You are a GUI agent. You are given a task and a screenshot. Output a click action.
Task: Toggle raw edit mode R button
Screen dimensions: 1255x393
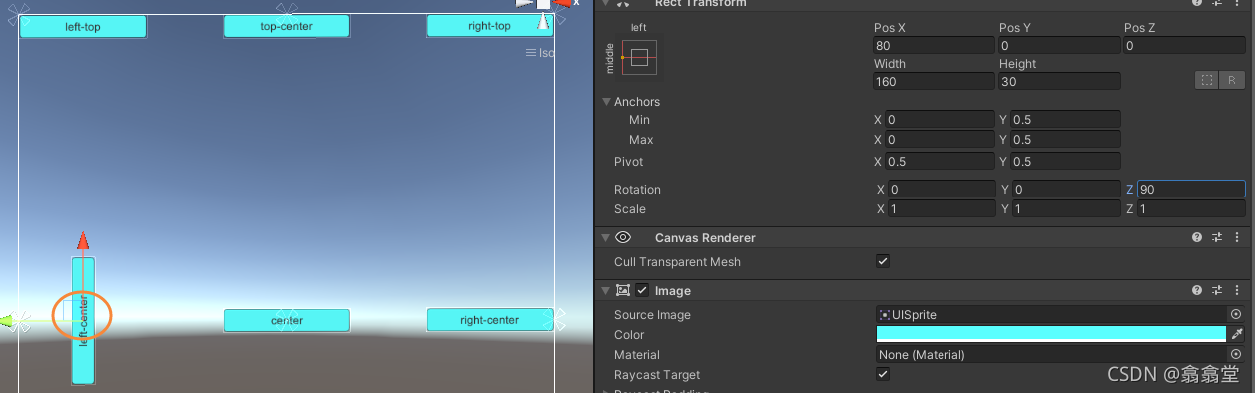1232,81
